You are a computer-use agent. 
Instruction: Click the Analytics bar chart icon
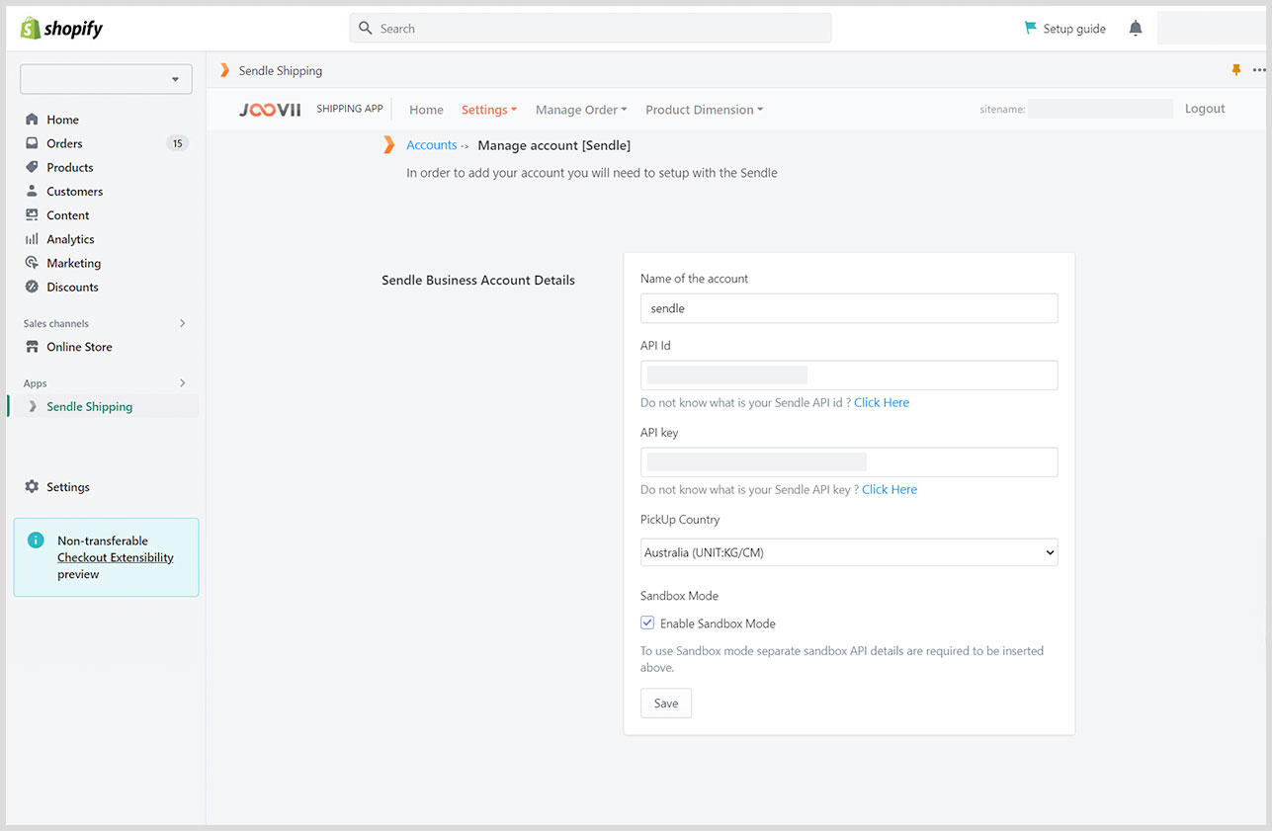[x=33, y=239]
